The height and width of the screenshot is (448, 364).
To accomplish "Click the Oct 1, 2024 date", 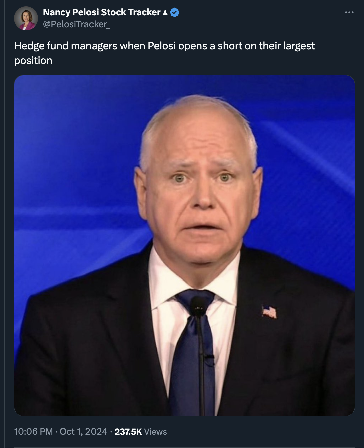I will click(x=83, y=432).
